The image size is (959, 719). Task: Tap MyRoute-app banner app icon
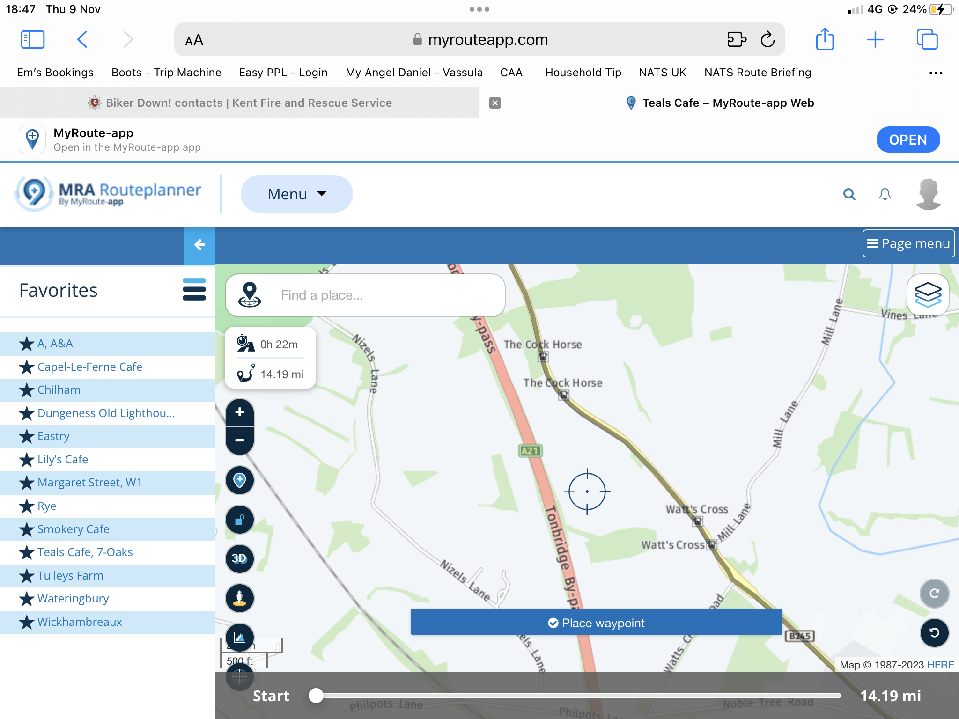tap(32, 139)
